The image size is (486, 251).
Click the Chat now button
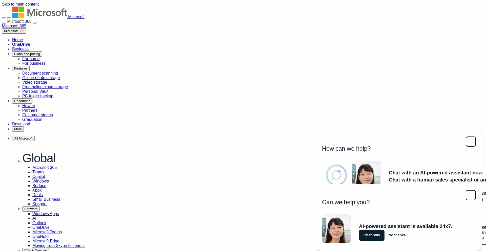(372, 235)
